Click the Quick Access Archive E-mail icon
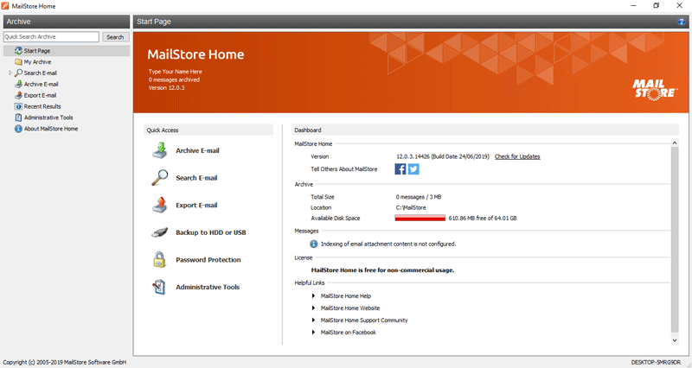This screenshot has height=368, width=692. [160, 150]
